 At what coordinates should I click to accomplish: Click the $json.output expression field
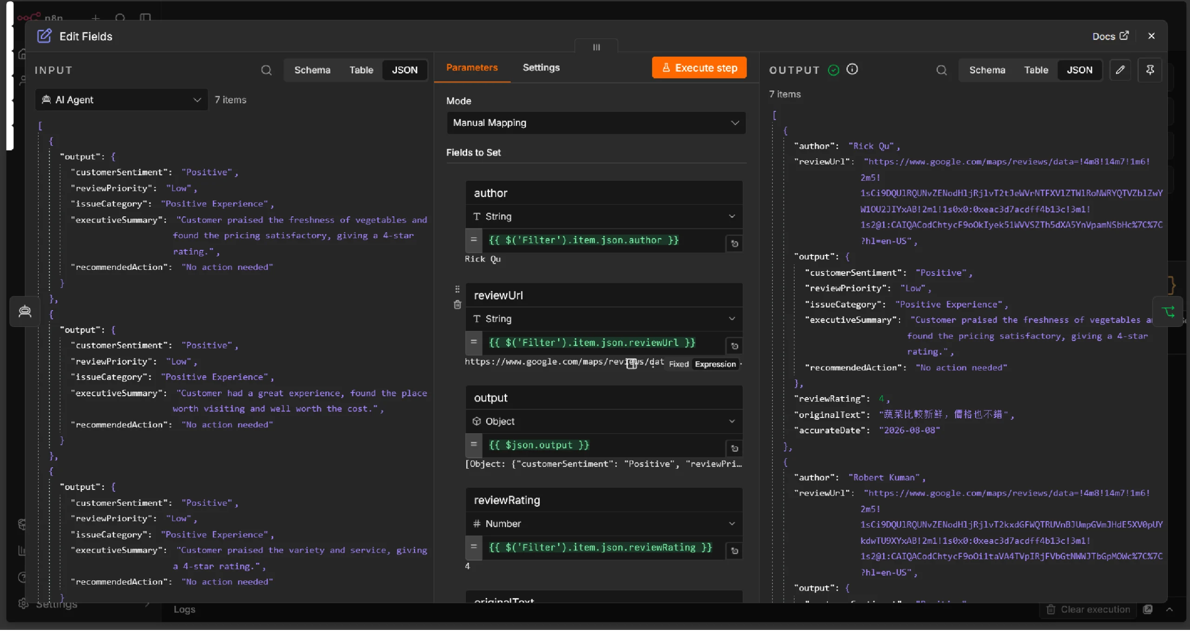[x=603, y=445]
